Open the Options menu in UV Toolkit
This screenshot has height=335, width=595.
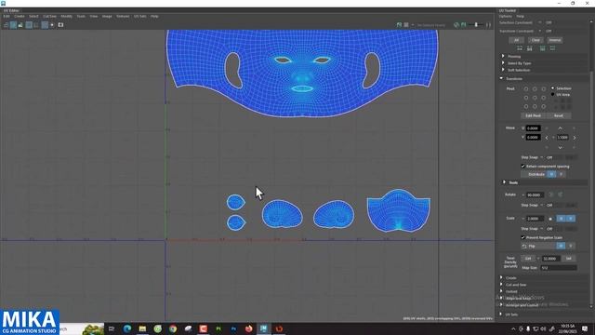coord(506,17)
